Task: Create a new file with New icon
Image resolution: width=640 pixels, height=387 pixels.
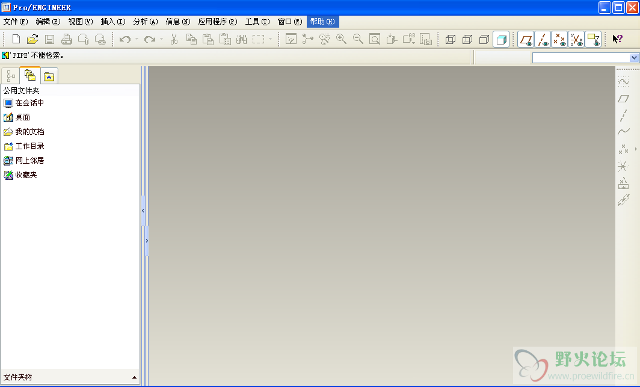Action: point(16,39)
